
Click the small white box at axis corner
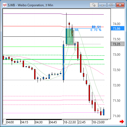pos(4,122)
